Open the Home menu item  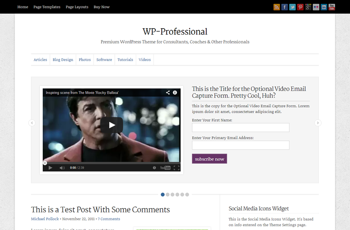click(23, 7)
